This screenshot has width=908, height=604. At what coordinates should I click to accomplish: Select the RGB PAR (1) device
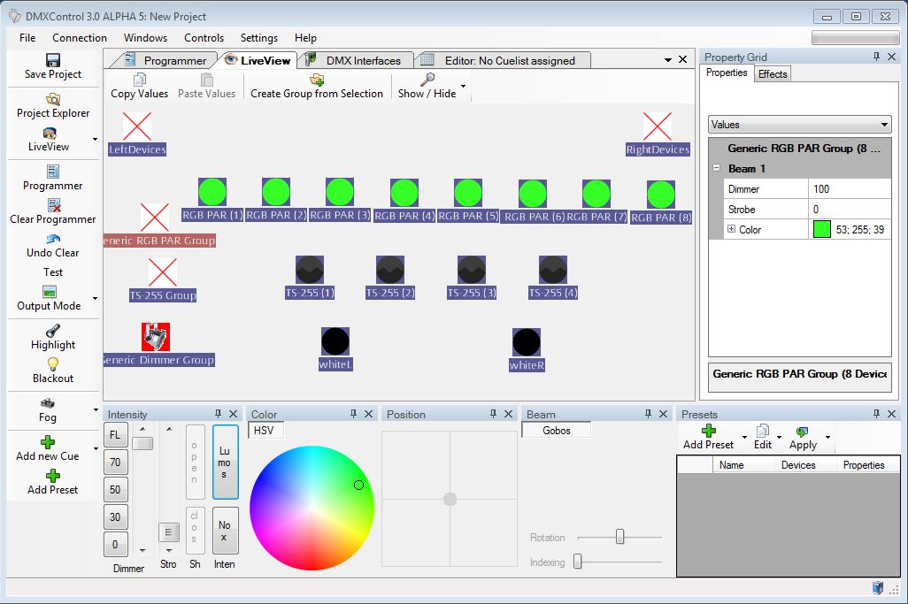212,192
